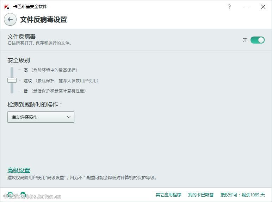
Task: Minimize the Kaspersky window
Action: coord(246,7)
